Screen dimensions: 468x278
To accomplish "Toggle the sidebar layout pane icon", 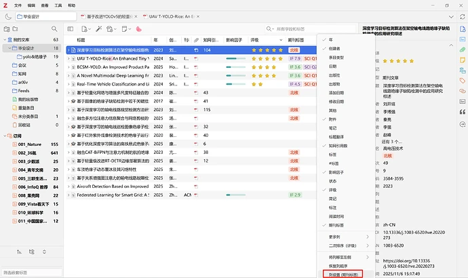I will (x=71, y=29).
